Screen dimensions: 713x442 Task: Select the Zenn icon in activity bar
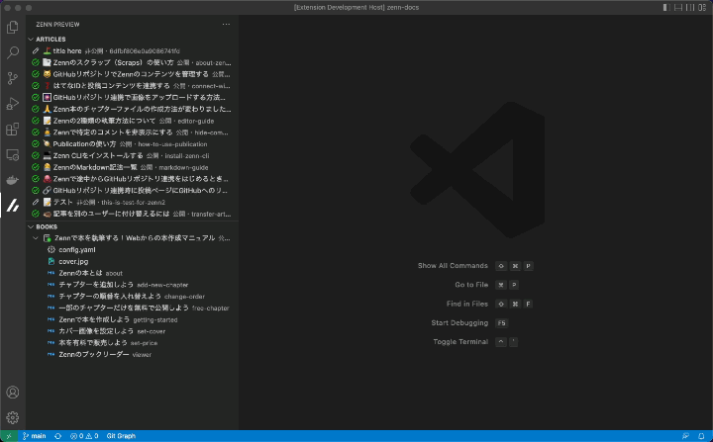pyautogui.click(x=13, y=206)
